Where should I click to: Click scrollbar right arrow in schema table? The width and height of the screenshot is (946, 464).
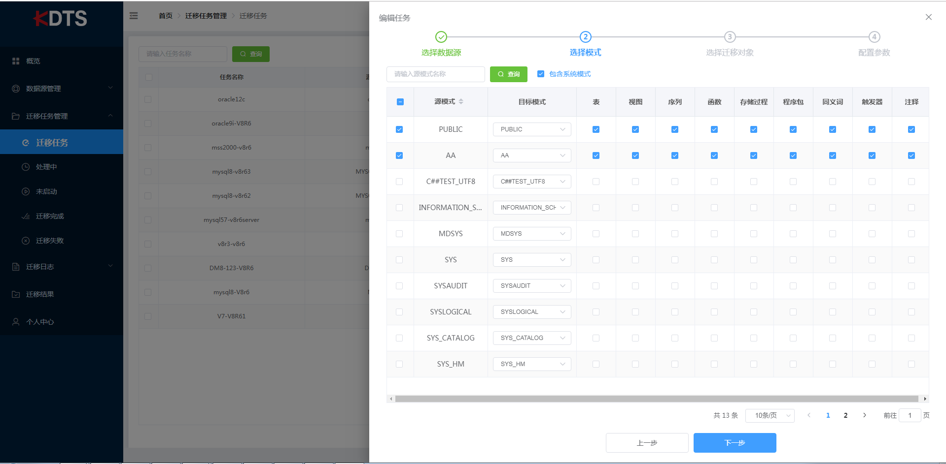(x=925, y=399)
